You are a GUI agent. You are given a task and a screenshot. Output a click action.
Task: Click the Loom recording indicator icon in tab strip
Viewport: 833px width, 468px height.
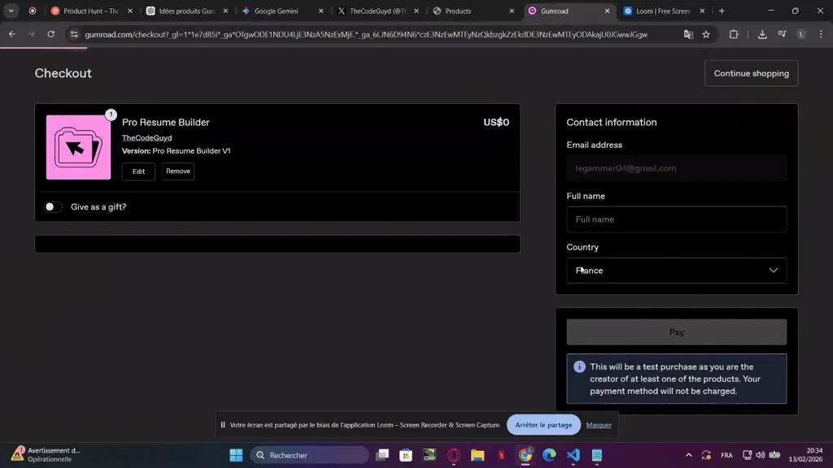coord(33,11)
